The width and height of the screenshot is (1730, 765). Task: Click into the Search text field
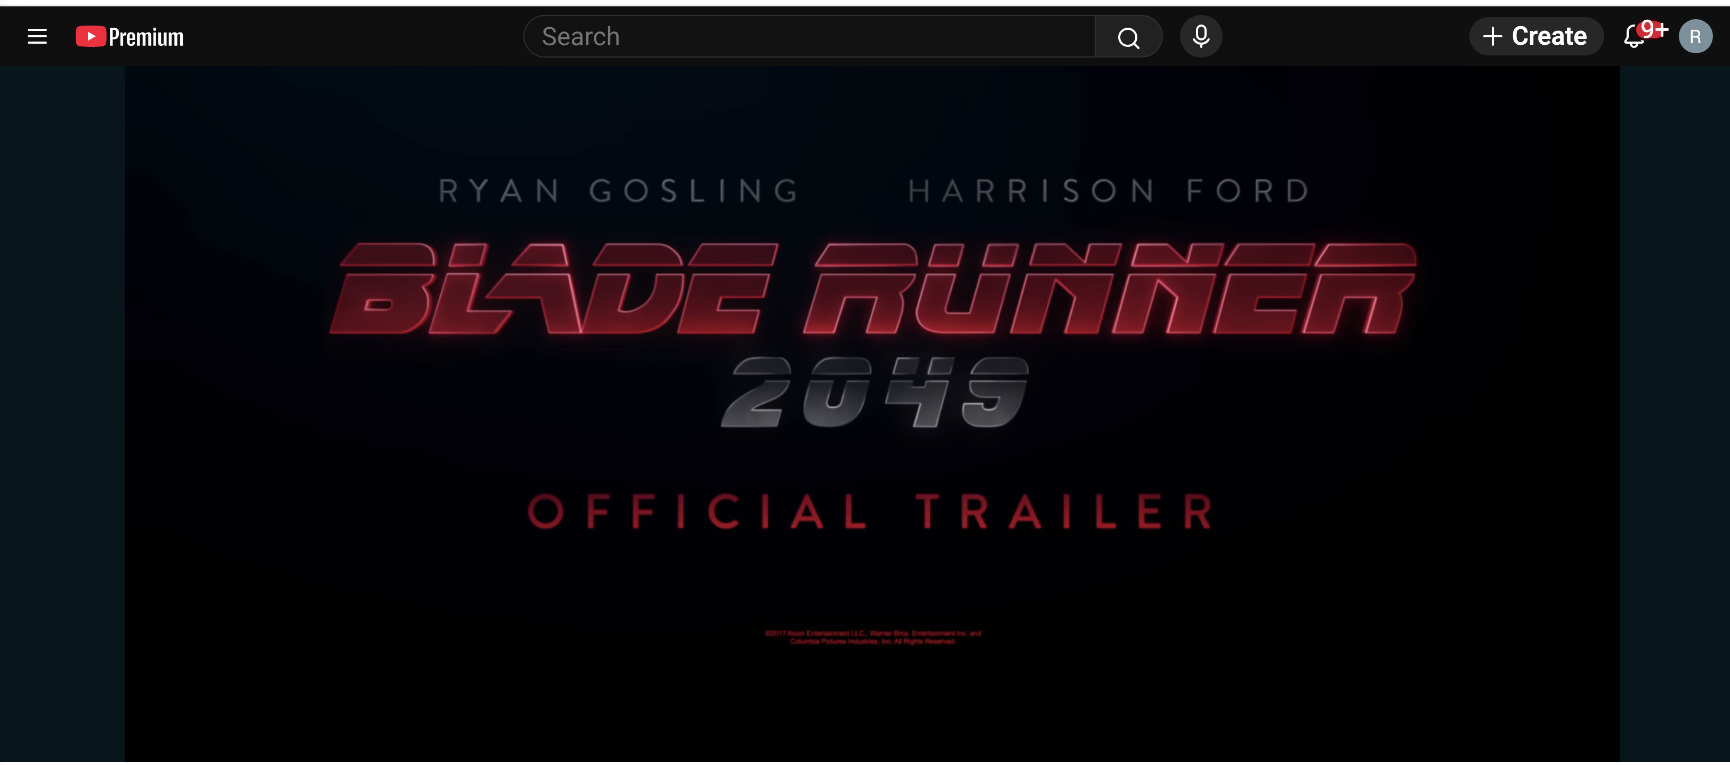[806, 36]
